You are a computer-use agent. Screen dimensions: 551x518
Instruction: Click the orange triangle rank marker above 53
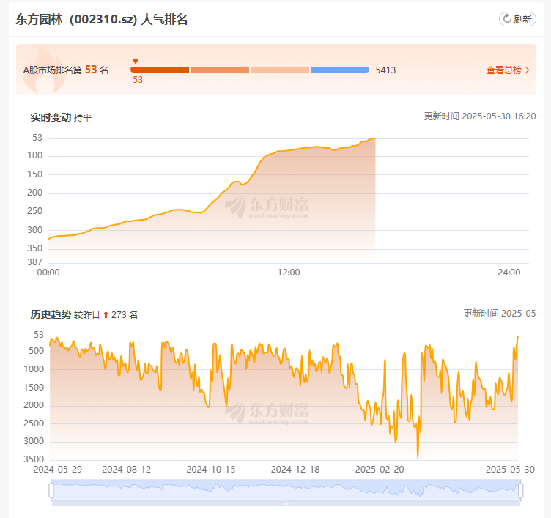point(136,62)
